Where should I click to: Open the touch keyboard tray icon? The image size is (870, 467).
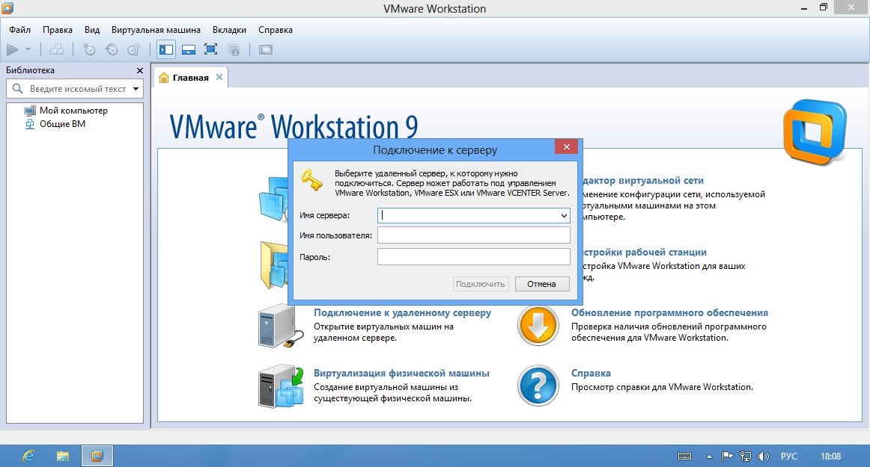[x=684, y=457]
